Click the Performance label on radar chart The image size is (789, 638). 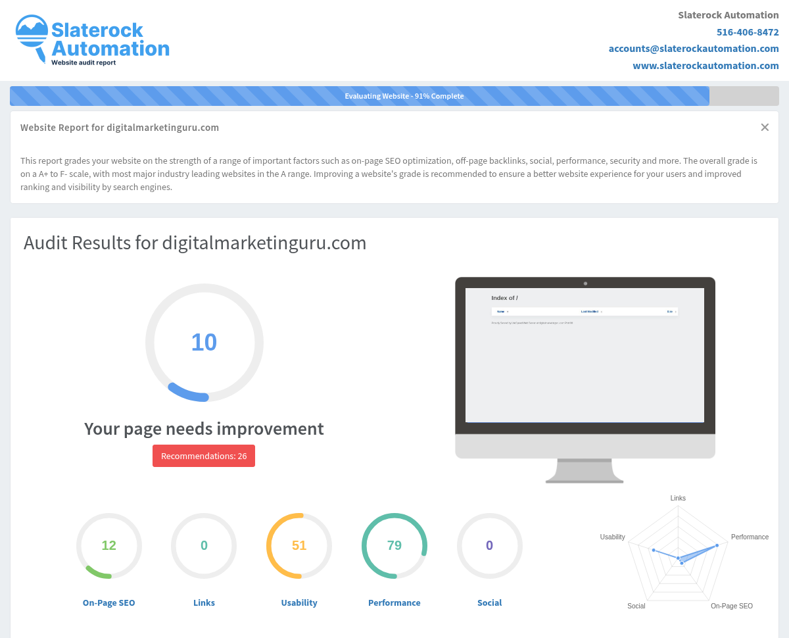coord(750,537)
